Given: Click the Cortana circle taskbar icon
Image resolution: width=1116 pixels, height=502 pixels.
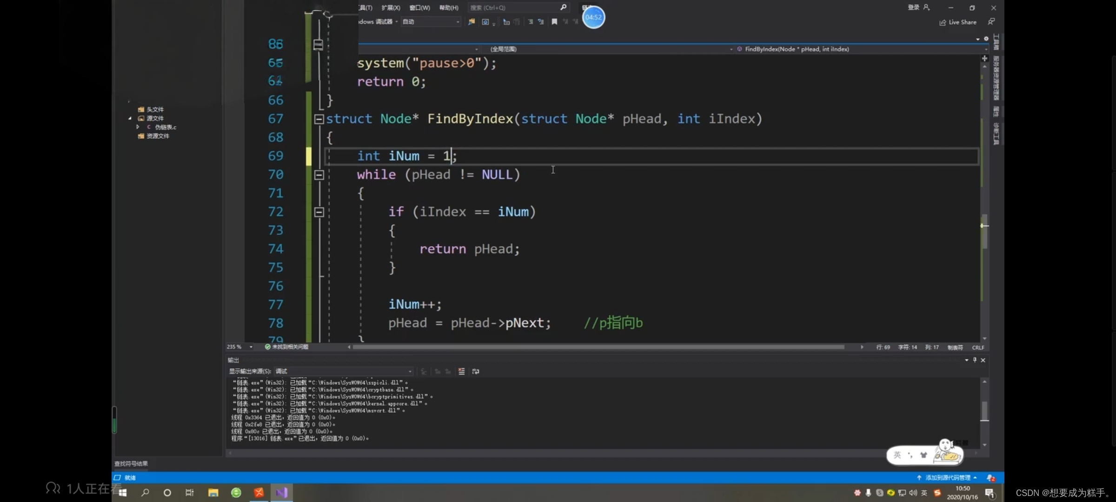Looking at the screenshot, I should [x=167, y=493].
